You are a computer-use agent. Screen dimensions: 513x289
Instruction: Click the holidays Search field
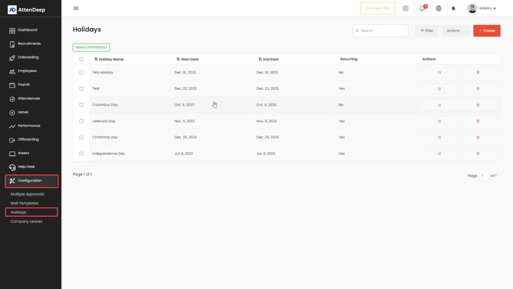tap(380, 31)
